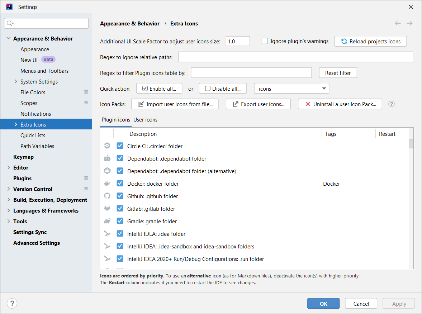The image size is (422, 314).
Task: Open Menus and Toolbars settings
Action: pyautogui.click(x=44, y=71)
